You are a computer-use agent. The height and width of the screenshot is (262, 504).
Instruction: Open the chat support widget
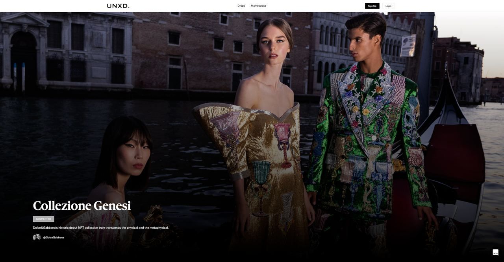(495, 252)
